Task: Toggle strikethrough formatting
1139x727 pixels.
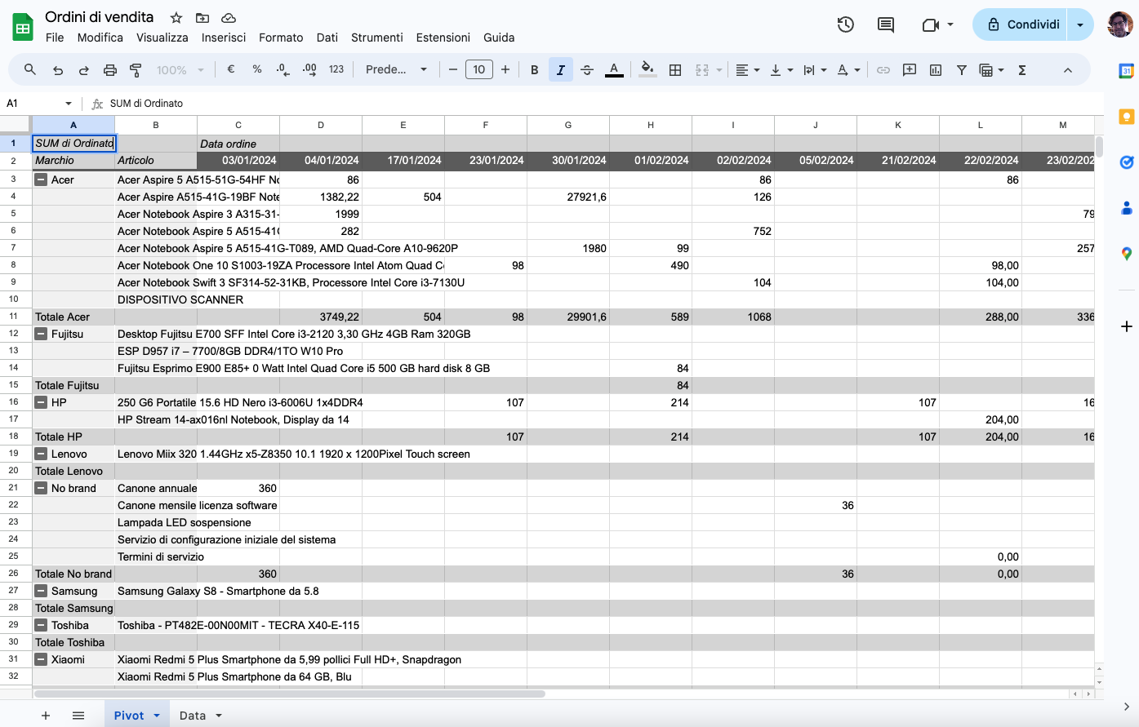Action: (587, 70)
